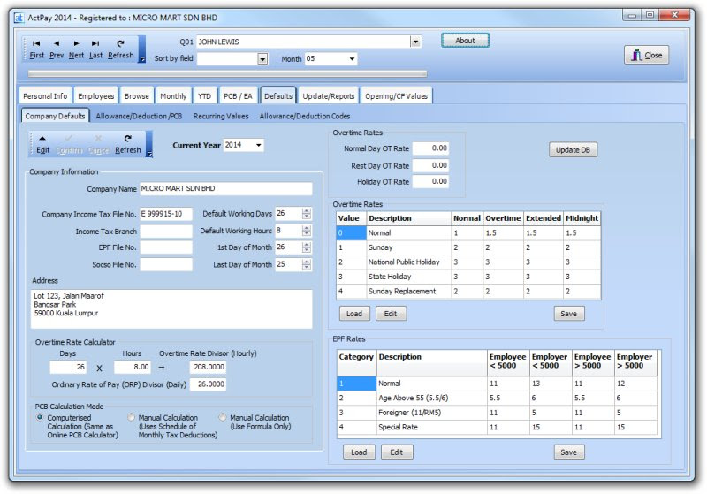Go to Next employee record
707x494 pixels.
click(76, 49)
